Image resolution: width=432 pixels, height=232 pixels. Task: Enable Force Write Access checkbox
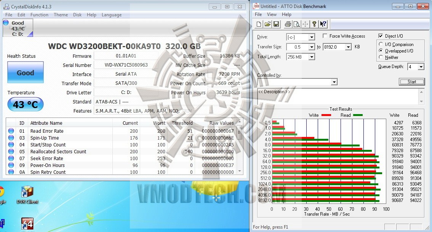(x=325, y=36)
